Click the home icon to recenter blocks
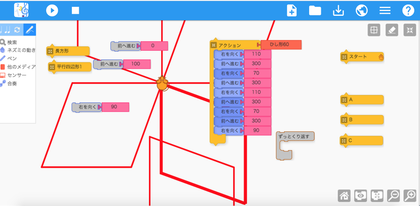 344,196
